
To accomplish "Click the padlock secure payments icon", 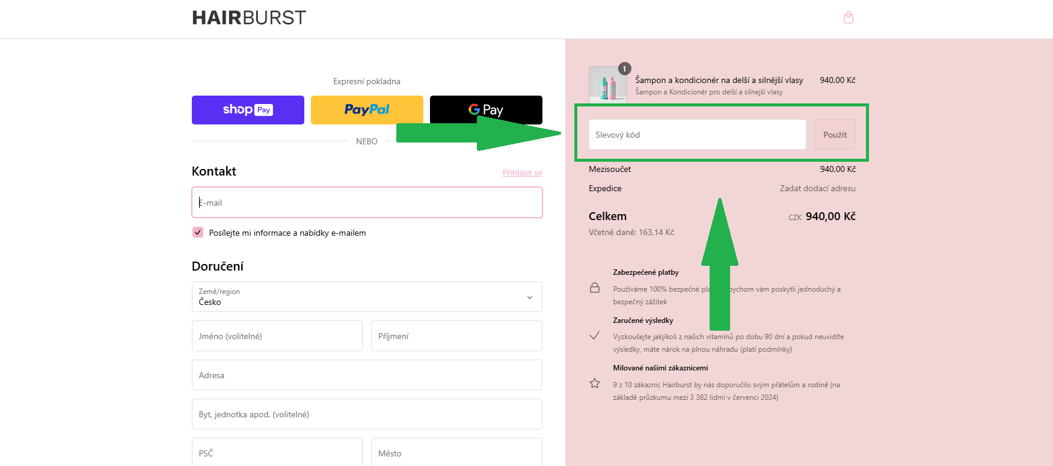I will pos(595,287).
